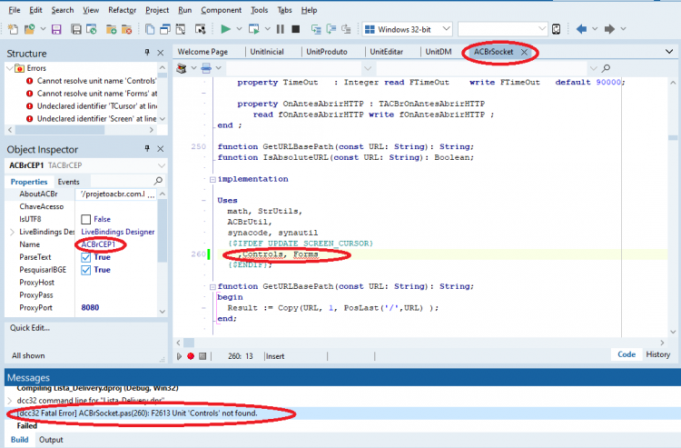Click the Step Over debug icon
This screenshot has width=681, height=448.
[331, 29]
